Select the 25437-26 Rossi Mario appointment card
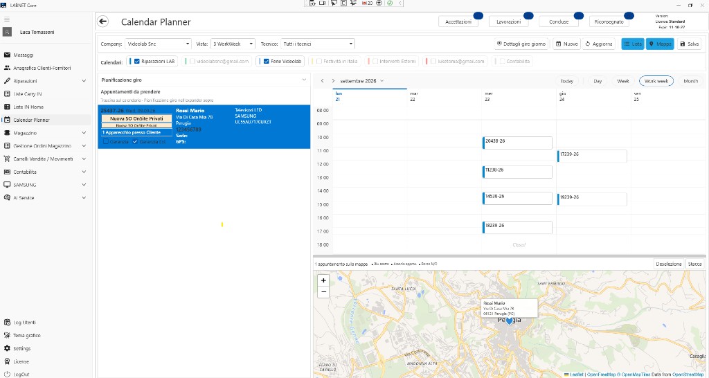The width and height of the screenshot is (709, 378). point(204,127)
